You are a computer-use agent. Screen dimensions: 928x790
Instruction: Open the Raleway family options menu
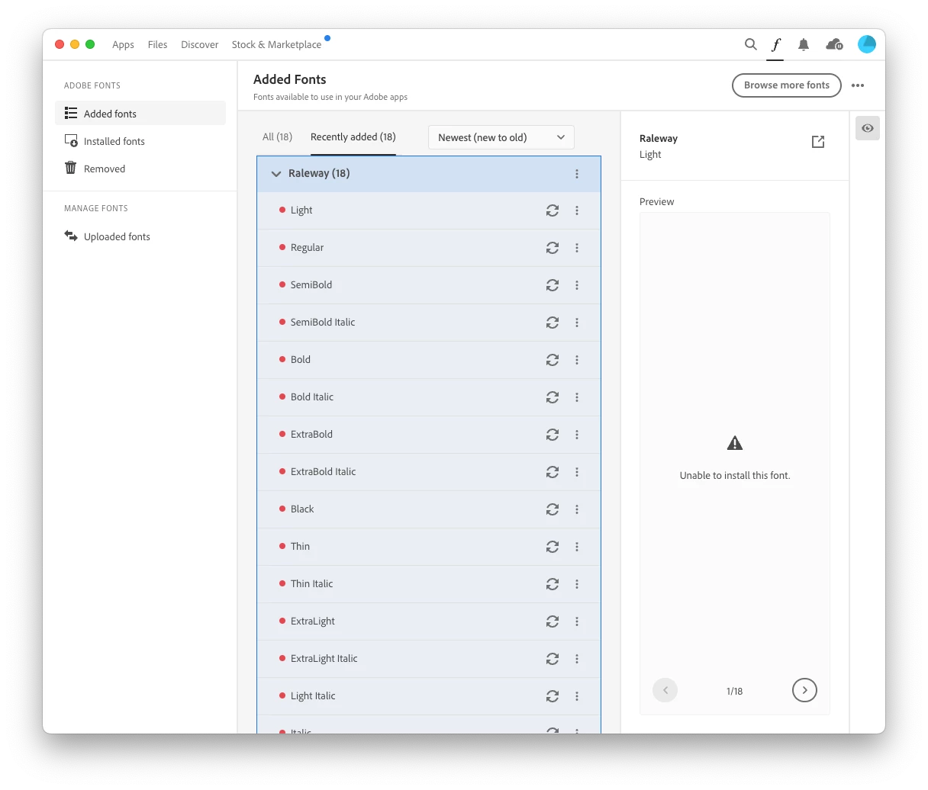[x=577, y=174]
